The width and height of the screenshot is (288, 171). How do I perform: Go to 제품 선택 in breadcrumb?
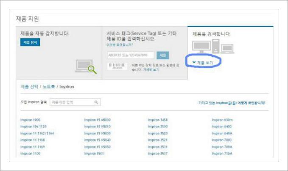29,86
